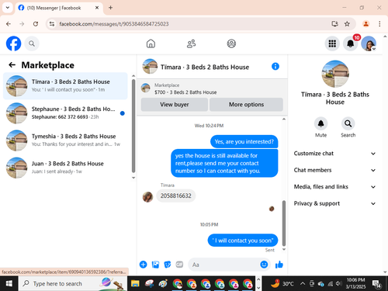This screenshot has width=388, height=291.
Task: Open Chrome three-dot menu
Action: [379, 24]
